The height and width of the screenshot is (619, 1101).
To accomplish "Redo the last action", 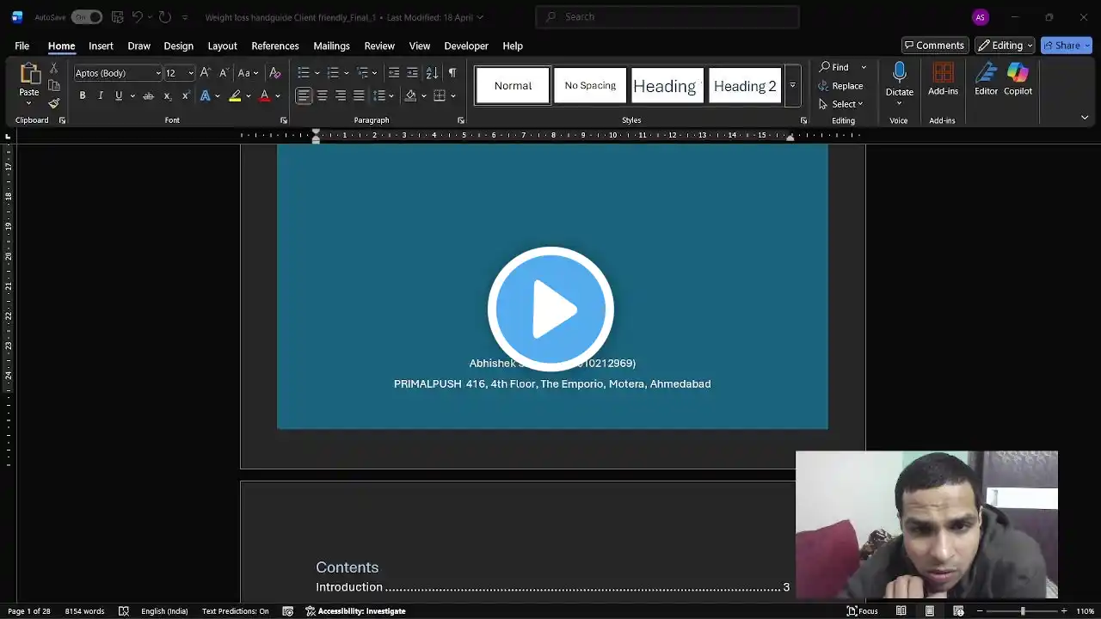I will 164,17.
